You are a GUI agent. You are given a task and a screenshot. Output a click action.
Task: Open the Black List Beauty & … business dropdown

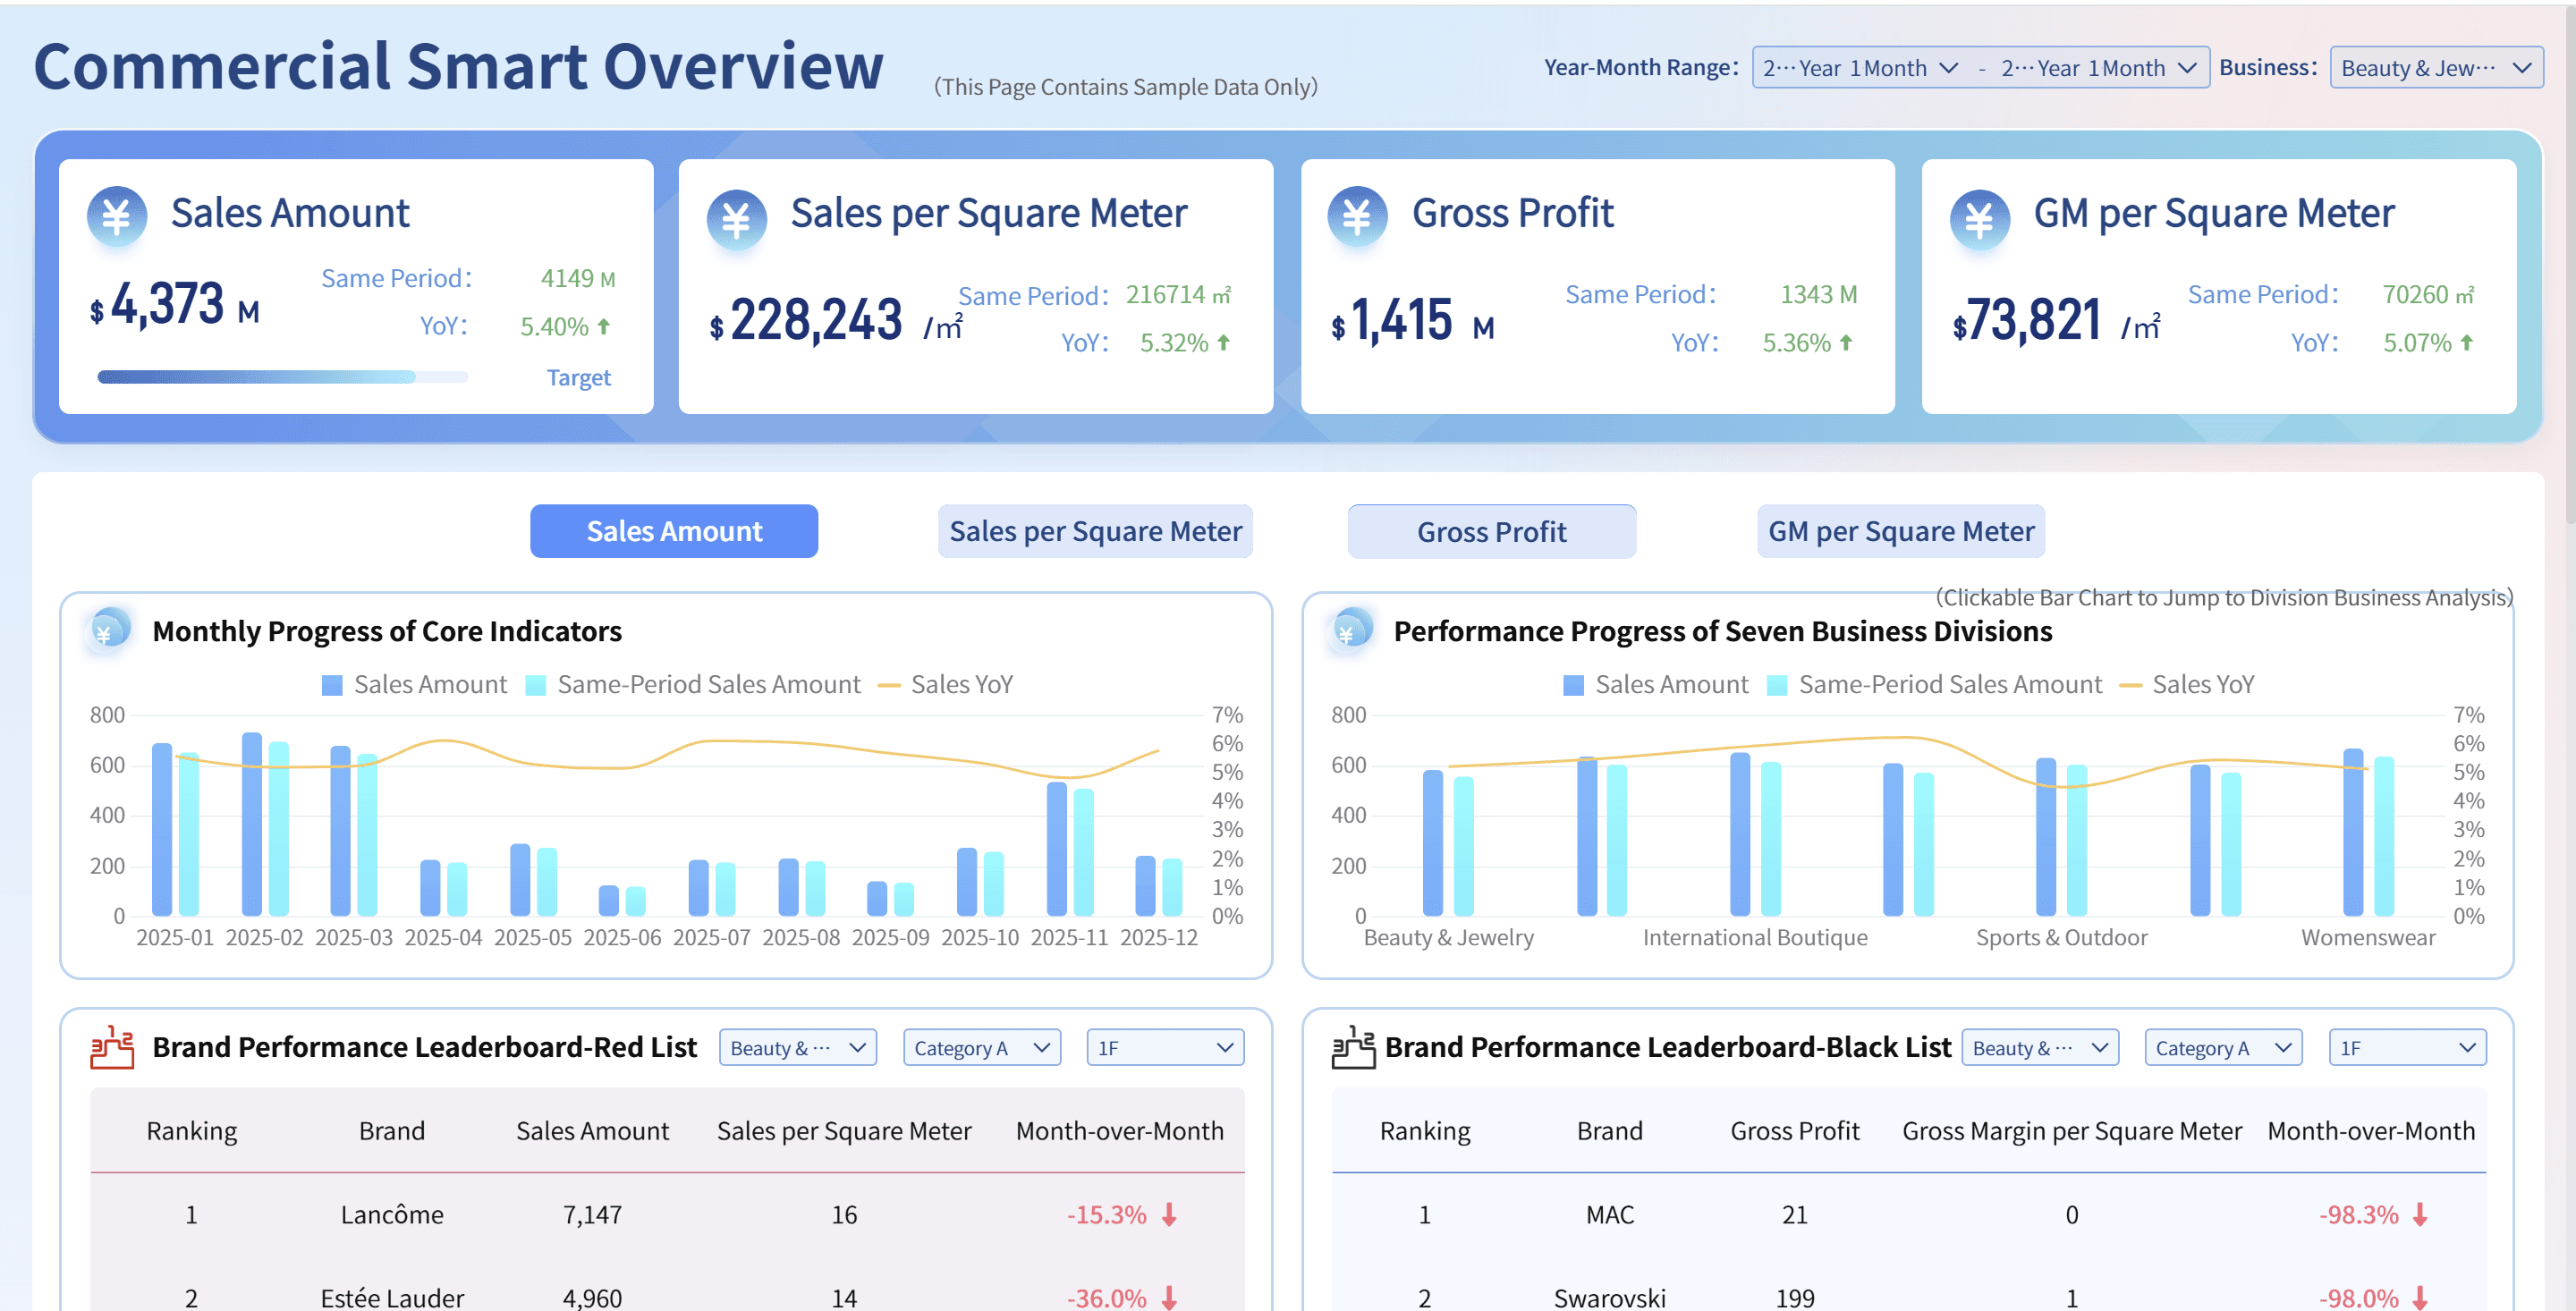point(2040,1048)
